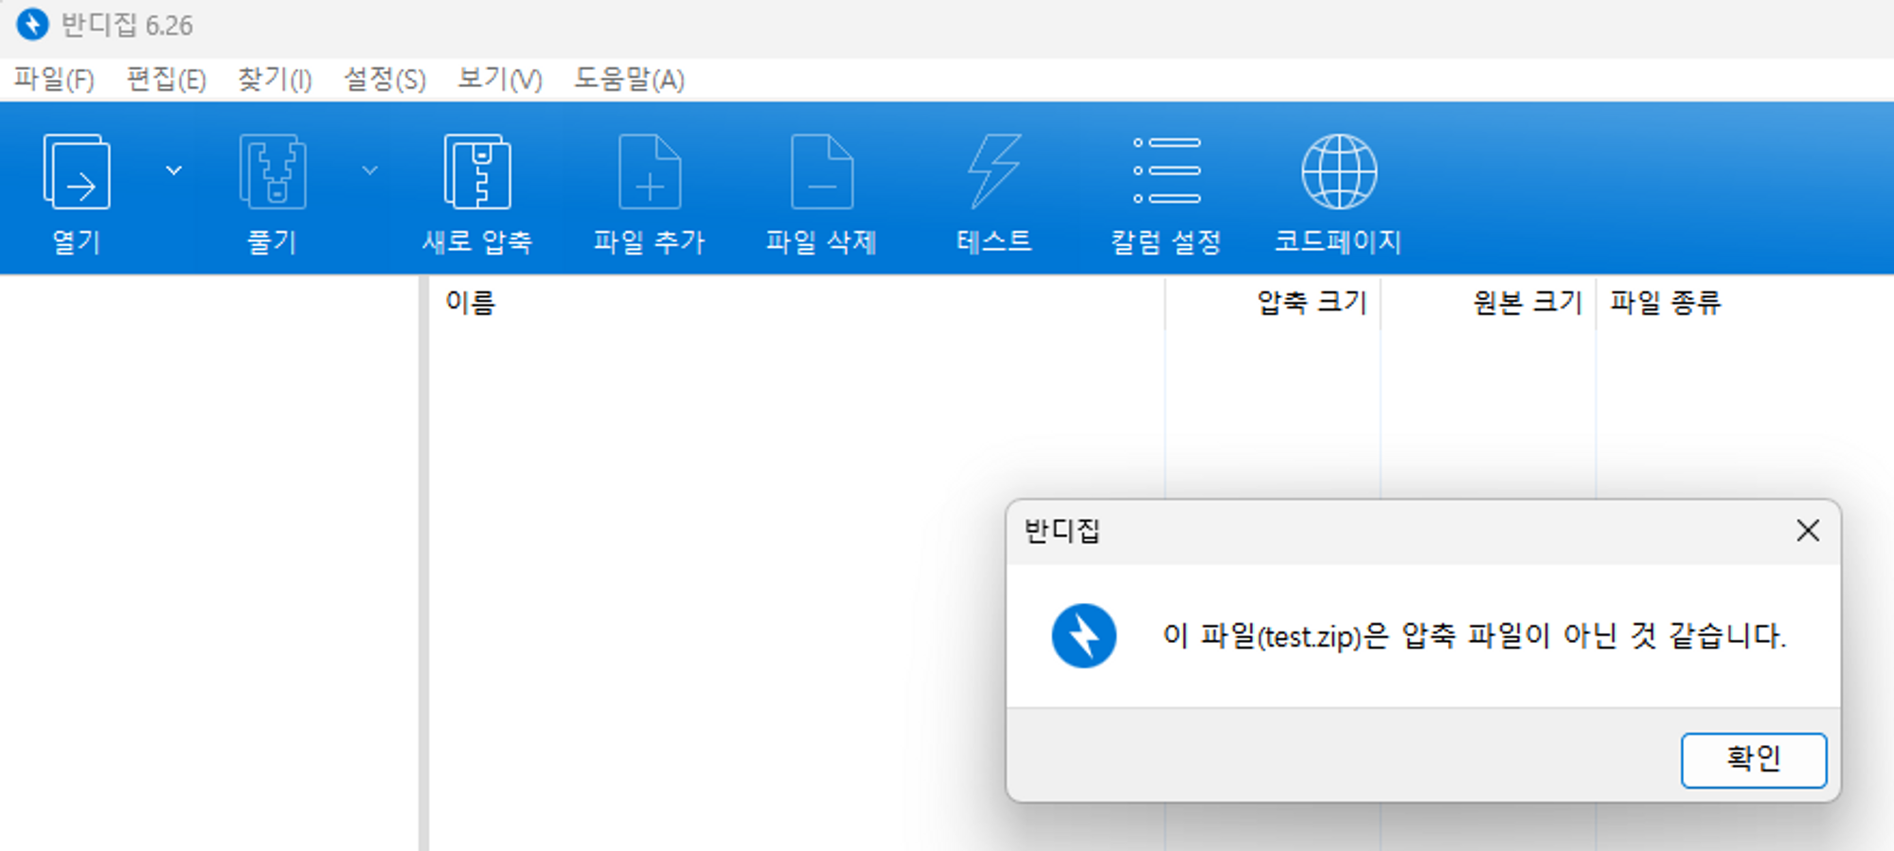Click the Bandizip icon in the dialog
1894x851 pixels.
1084,636
